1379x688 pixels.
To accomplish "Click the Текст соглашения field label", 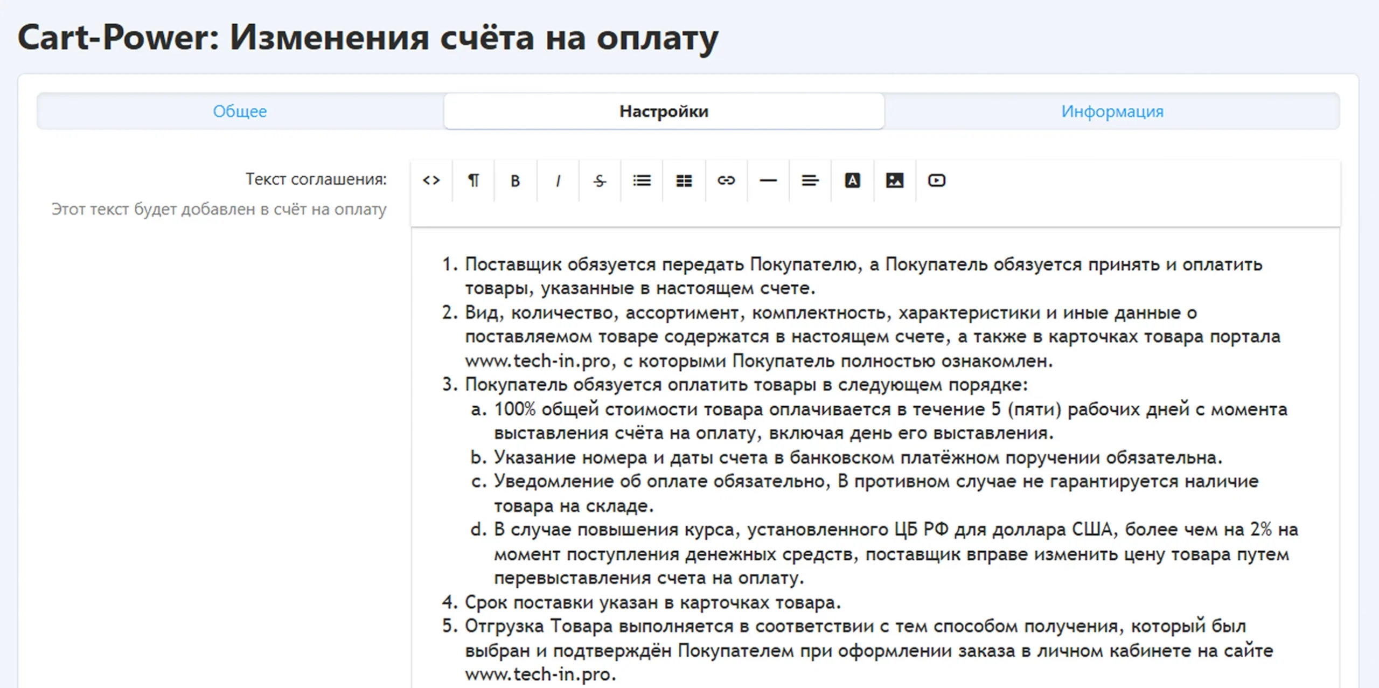I will [x=316, y=179].
